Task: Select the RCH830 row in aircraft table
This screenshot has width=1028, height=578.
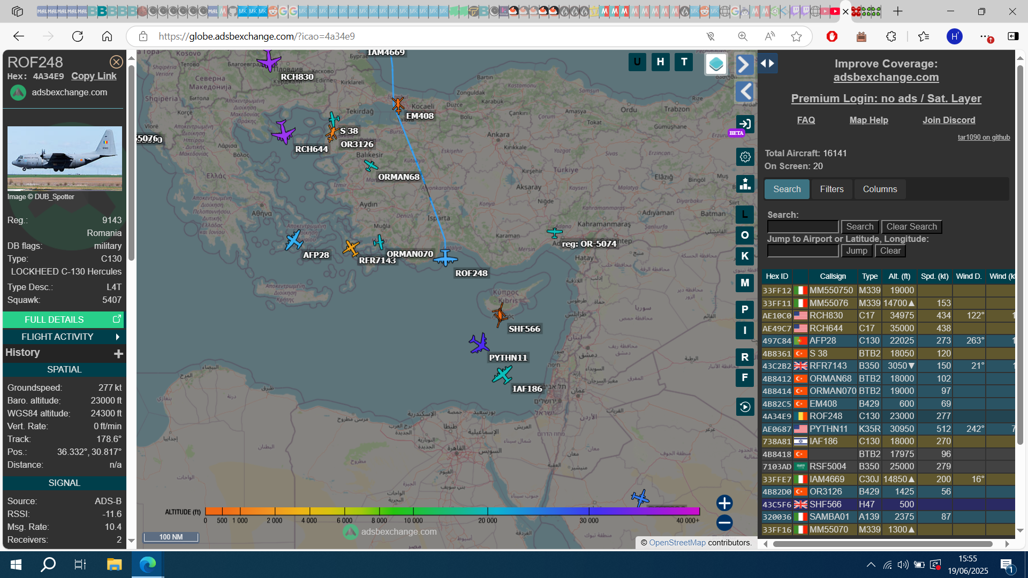Action: 888,316
